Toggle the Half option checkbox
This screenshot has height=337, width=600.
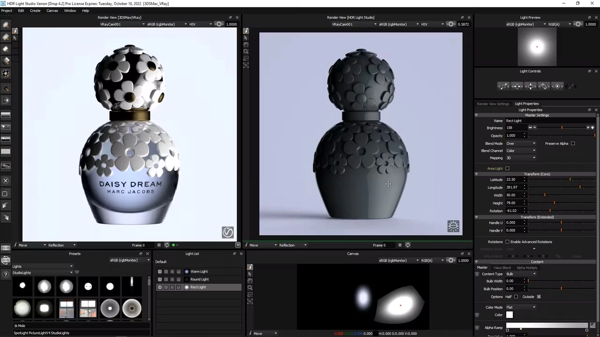(x=516, y=297)
